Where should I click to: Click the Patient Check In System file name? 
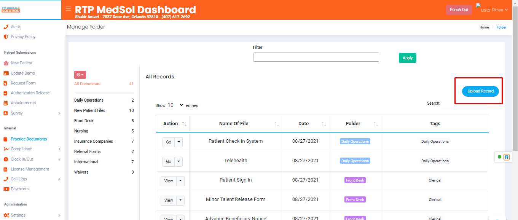236,141
